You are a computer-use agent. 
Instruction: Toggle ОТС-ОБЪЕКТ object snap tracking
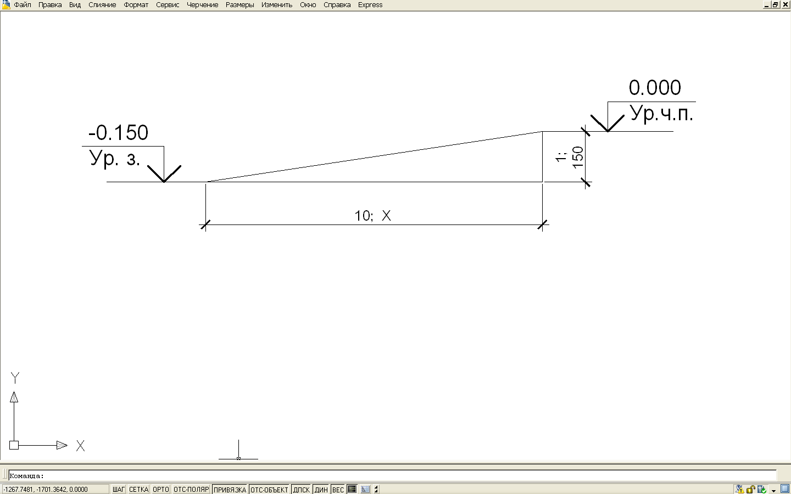tap(269, 490)
